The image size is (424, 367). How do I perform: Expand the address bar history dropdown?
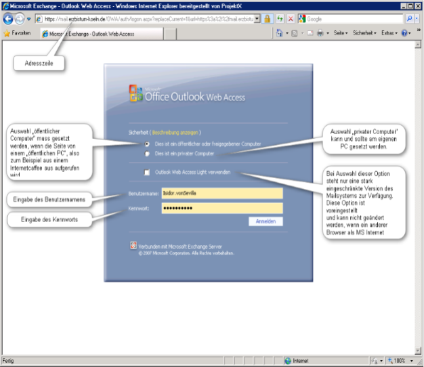pyautogui.click(x=257, y=19)
